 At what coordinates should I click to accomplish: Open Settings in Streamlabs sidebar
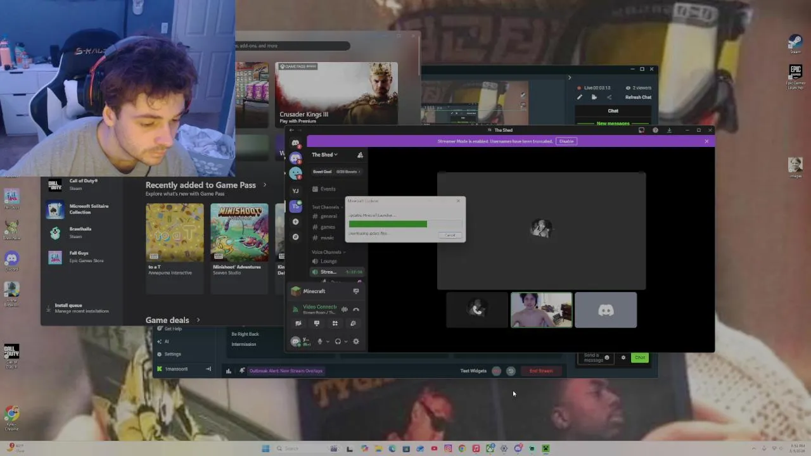172,354
